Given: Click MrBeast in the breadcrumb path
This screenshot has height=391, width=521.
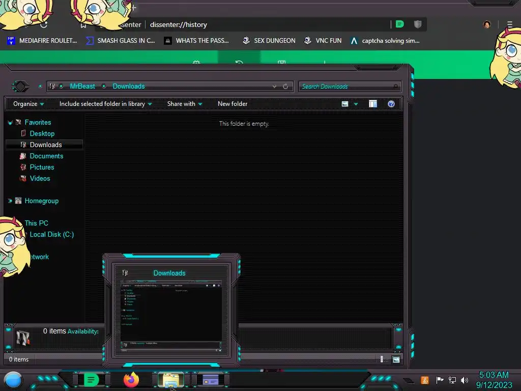Looking at the screenshot, I should coord(82,86).
